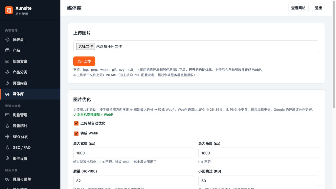Click the Xunsite orange logo icon
This screenshot has height=189, width=336.
9,10
